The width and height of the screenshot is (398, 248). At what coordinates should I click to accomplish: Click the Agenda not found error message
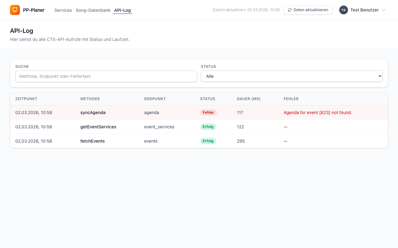click(x=318, y=113)
